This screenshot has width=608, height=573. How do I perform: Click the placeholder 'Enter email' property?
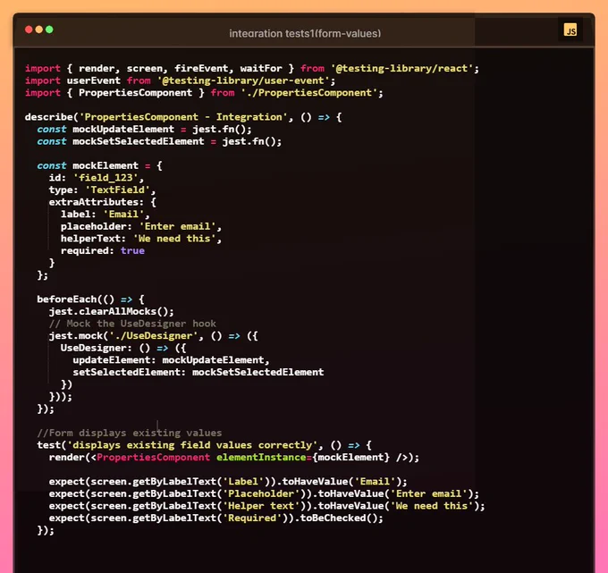pos(141,226)
